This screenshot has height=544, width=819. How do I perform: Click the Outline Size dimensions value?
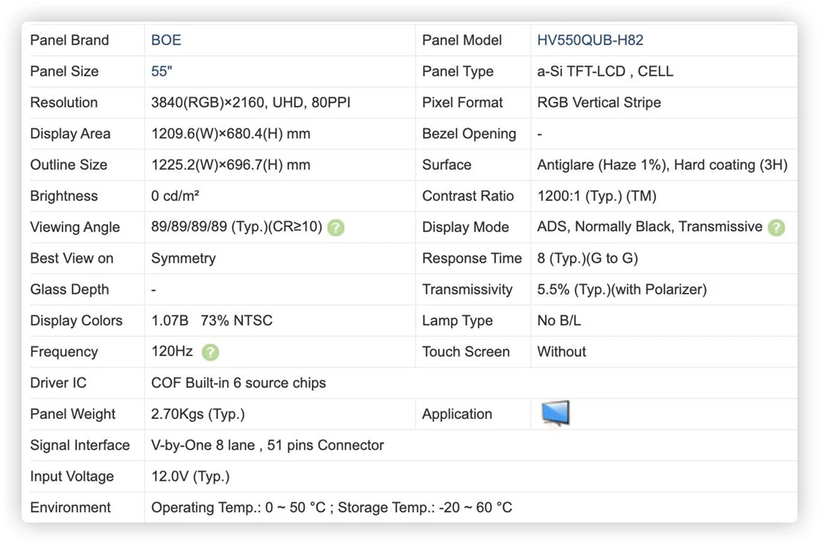230,165
